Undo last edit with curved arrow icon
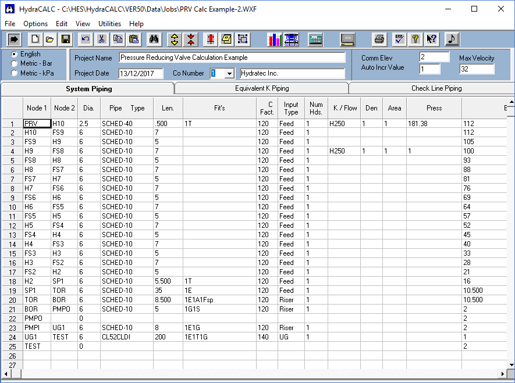The width and height of the screenshot is (515, 383). pos(86,40)
